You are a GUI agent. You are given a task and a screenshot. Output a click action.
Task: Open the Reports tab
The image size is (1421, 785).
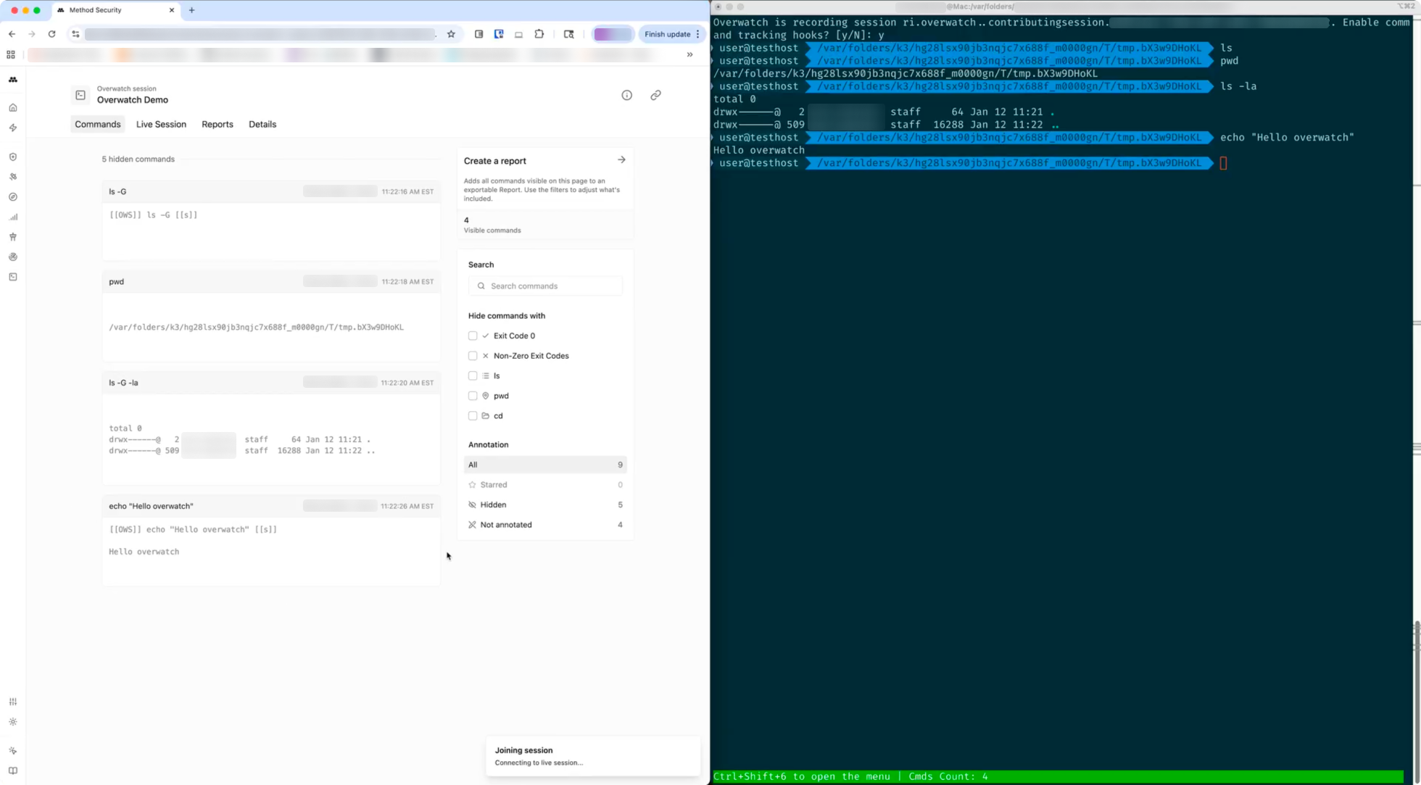point(217,124)
